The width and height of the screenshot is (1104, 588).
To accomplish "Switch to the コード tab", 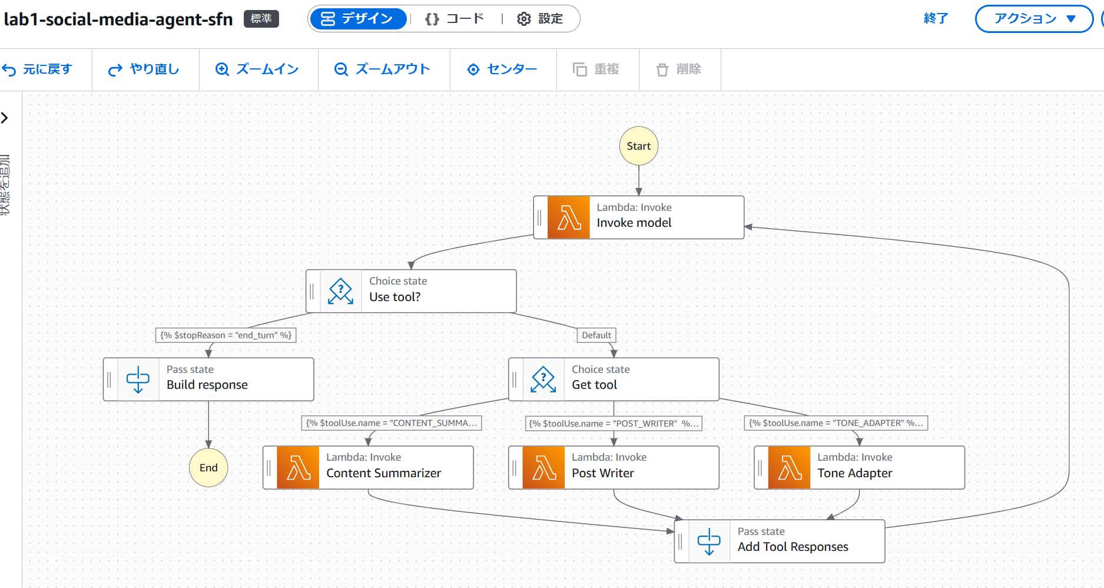I will tap(455, 19).
